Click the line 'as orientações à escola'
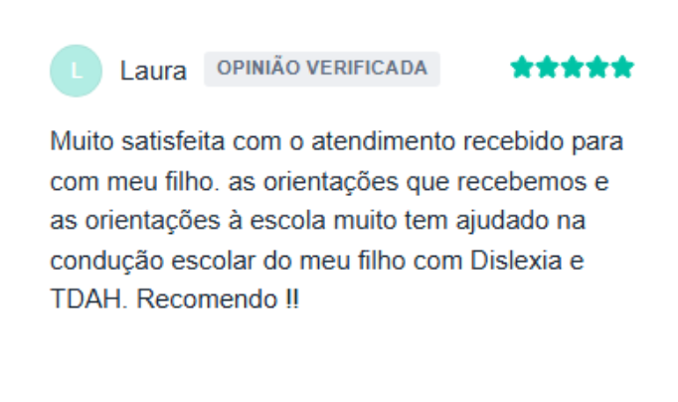This screenshot has width=678, height=402. 318,220
